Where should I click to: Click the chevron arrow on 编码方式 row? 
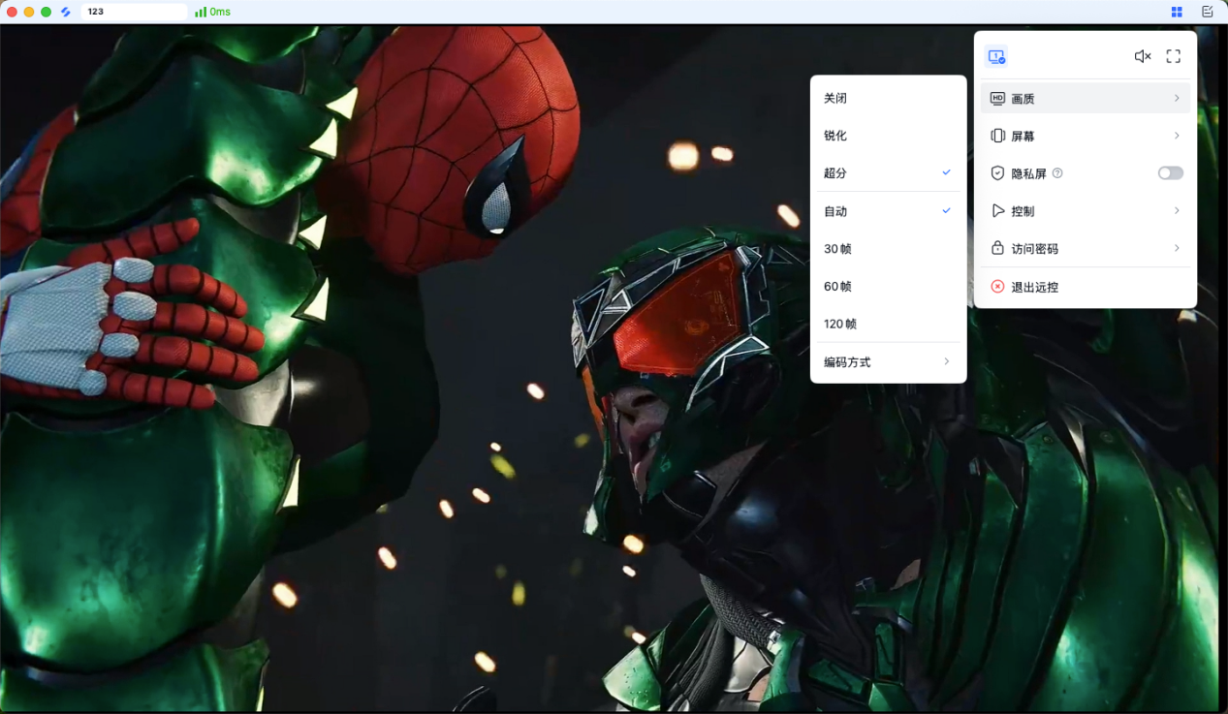[x=946, y=361]
